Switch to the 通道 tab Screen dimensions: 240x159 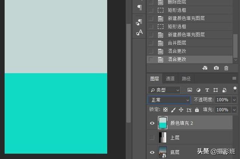pos(170,78)
